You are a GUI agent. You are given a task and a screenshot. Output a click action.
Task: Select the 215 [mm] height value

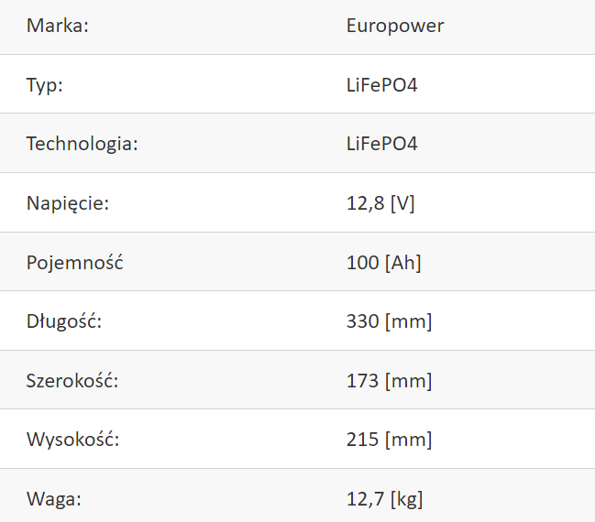[x=389, y=440]
